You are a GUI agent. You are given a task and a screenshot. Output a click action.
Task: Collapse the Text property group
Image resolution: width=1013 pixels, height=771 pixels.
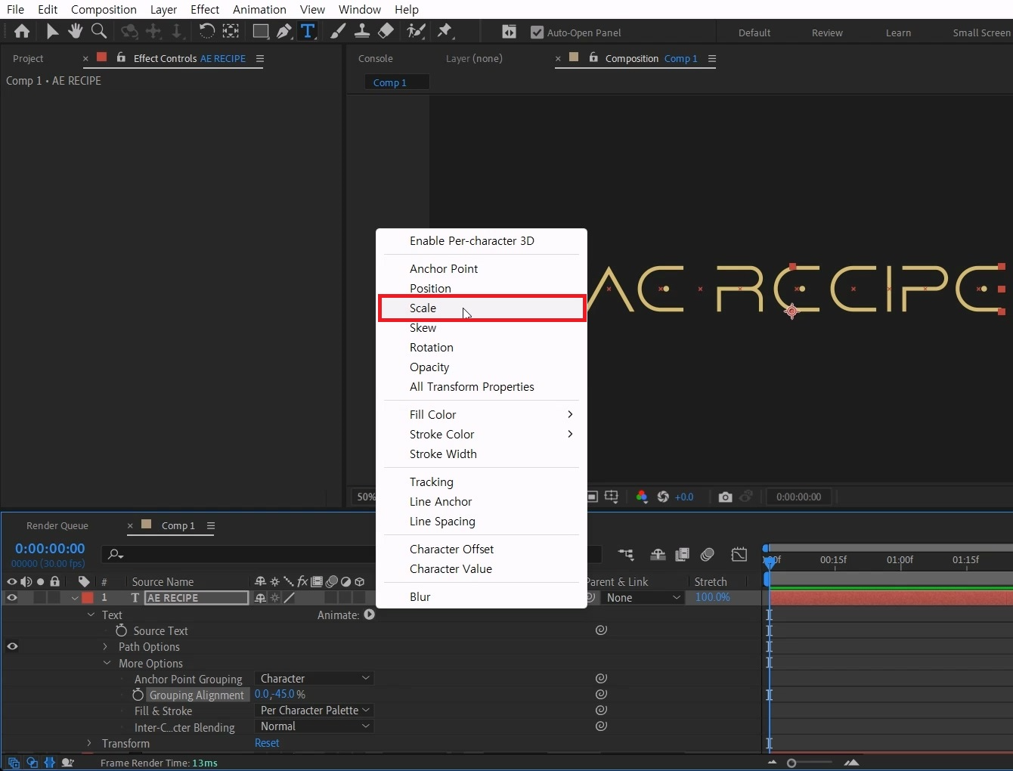click(x=91, y=615)
